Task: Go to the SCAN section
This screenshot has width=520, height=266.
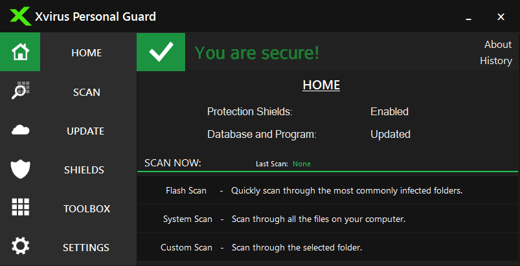Action: (x=87, y=92)
